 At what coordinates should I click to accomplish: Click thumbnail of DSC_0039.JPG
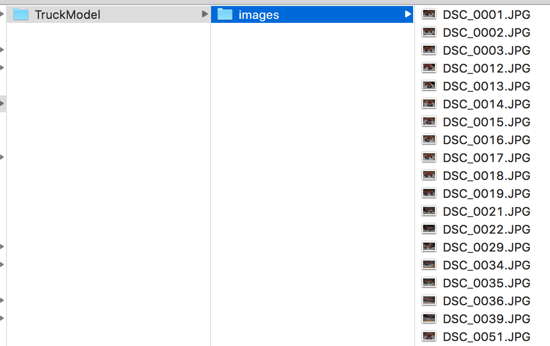click(x=429, y=318)
